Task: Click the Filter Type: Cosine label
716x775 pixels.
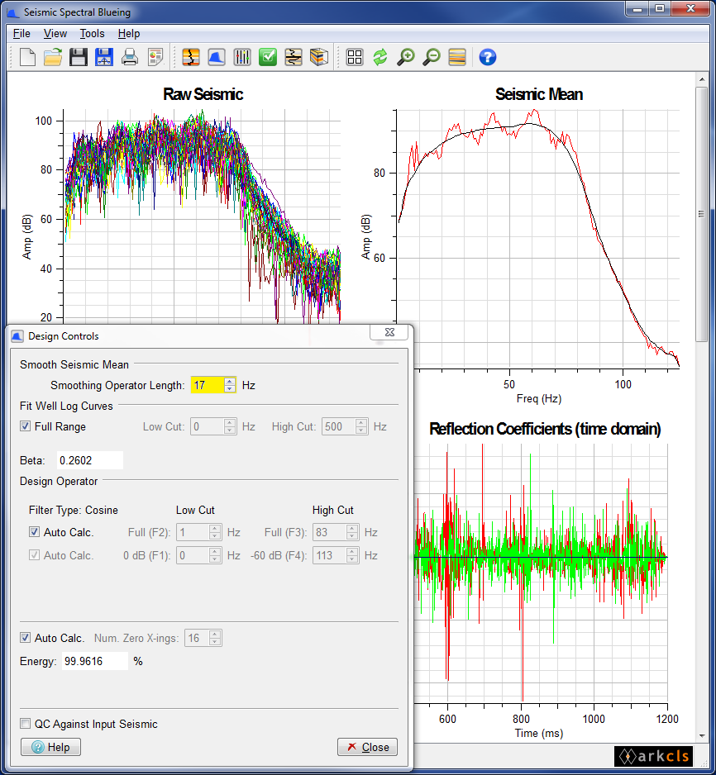Action: point(74,510)
